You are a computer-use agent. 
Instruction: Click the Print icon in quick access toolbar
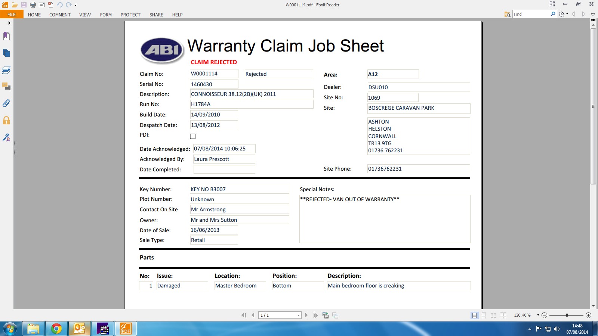pos(33,5)
